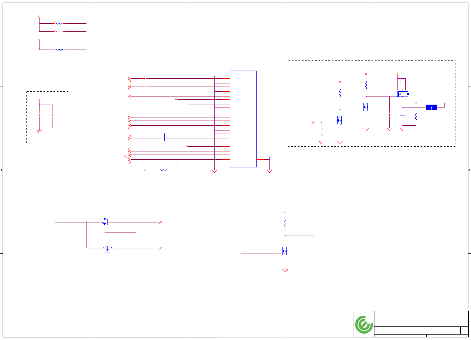Select the resistor above the lone bottom MOSFET
This screenshot has width=471, height=340.
285,224
